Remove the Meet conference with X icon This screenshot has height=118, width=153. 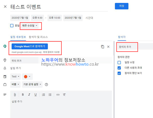point(108,47)
